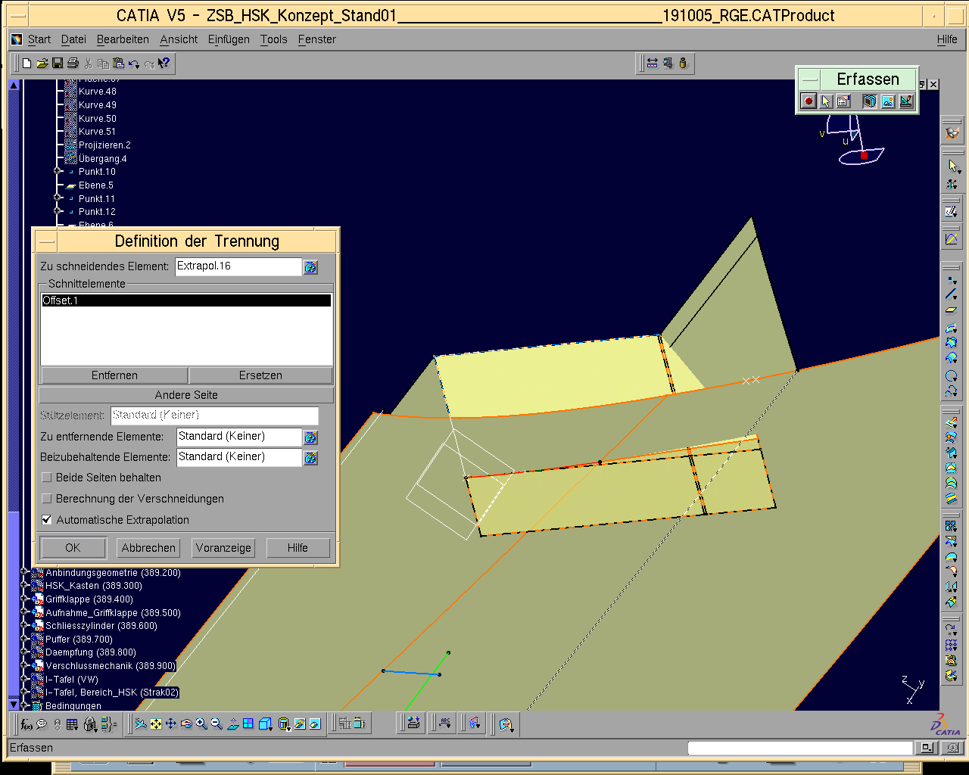969x775 pixels.
Task: Open the Datei menu
Action: (x=73, y=39)
